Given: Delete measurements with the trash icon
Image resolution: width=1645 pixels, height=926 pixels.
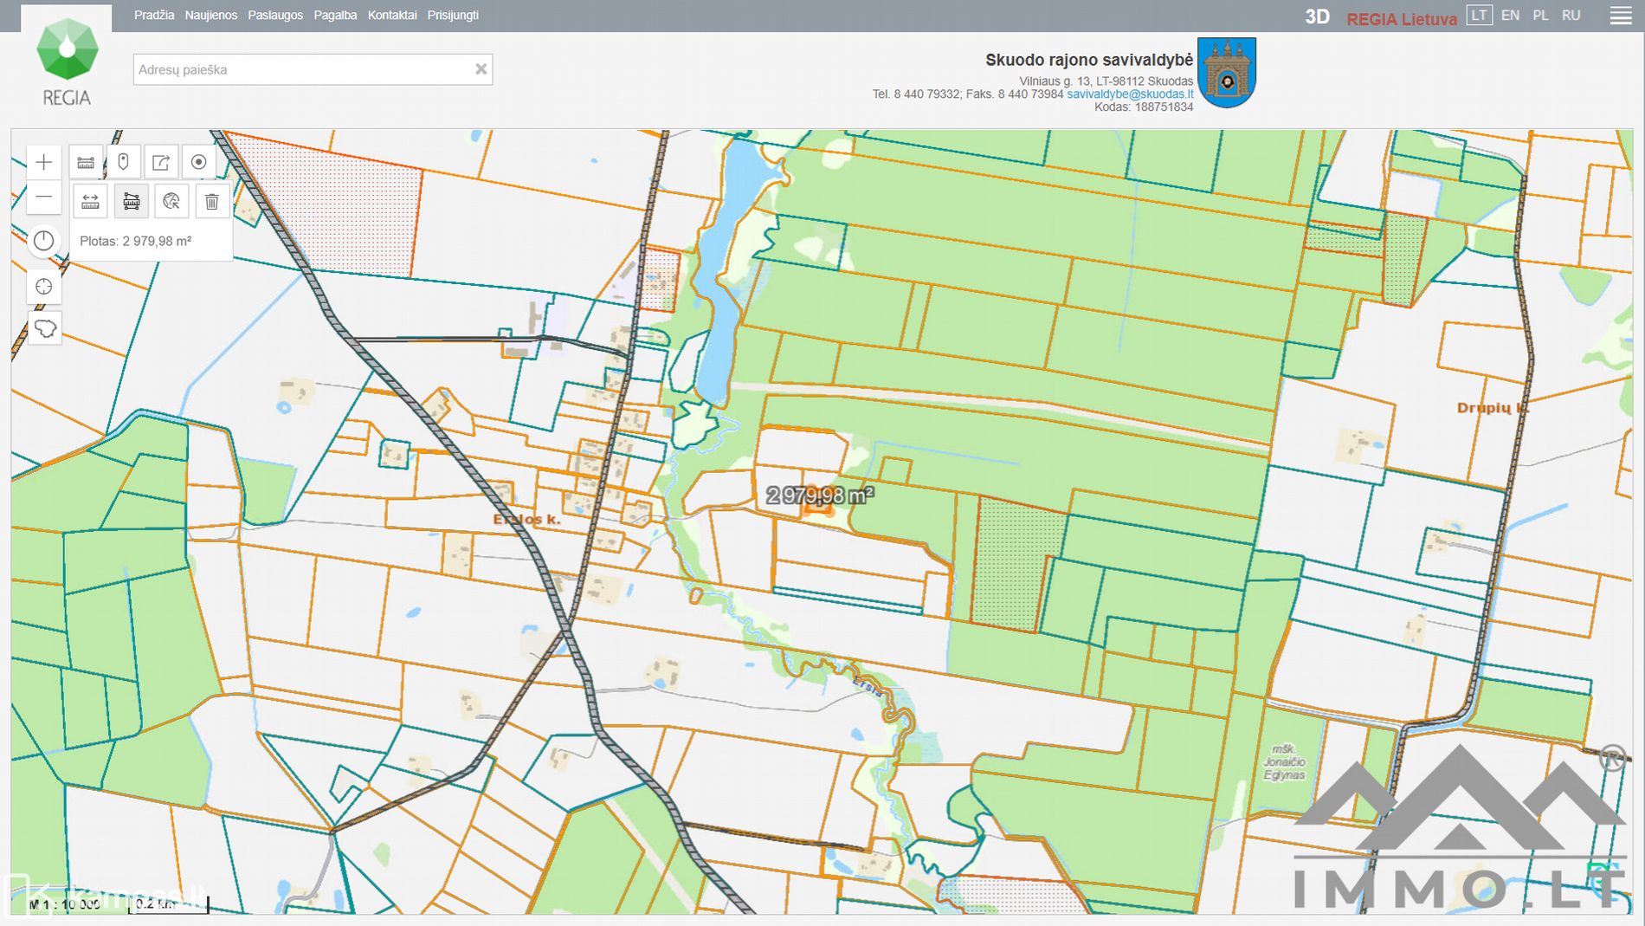Looking at the screenshot, I should click(x=211, y=202).
